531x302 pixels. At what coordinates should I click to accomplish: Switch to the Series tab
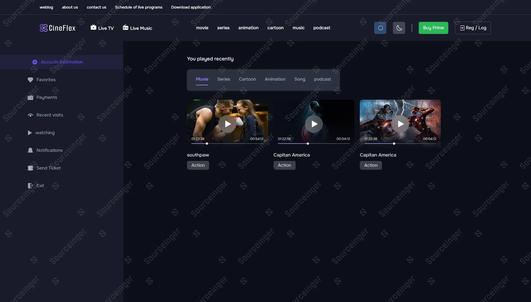[x=223, y=79]
